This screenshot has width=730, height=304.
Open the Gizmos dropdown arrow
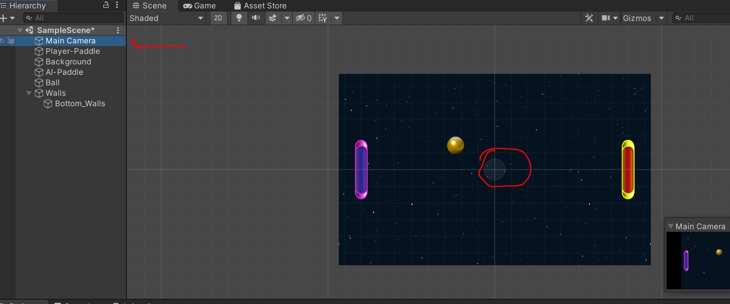pos(661,18)
